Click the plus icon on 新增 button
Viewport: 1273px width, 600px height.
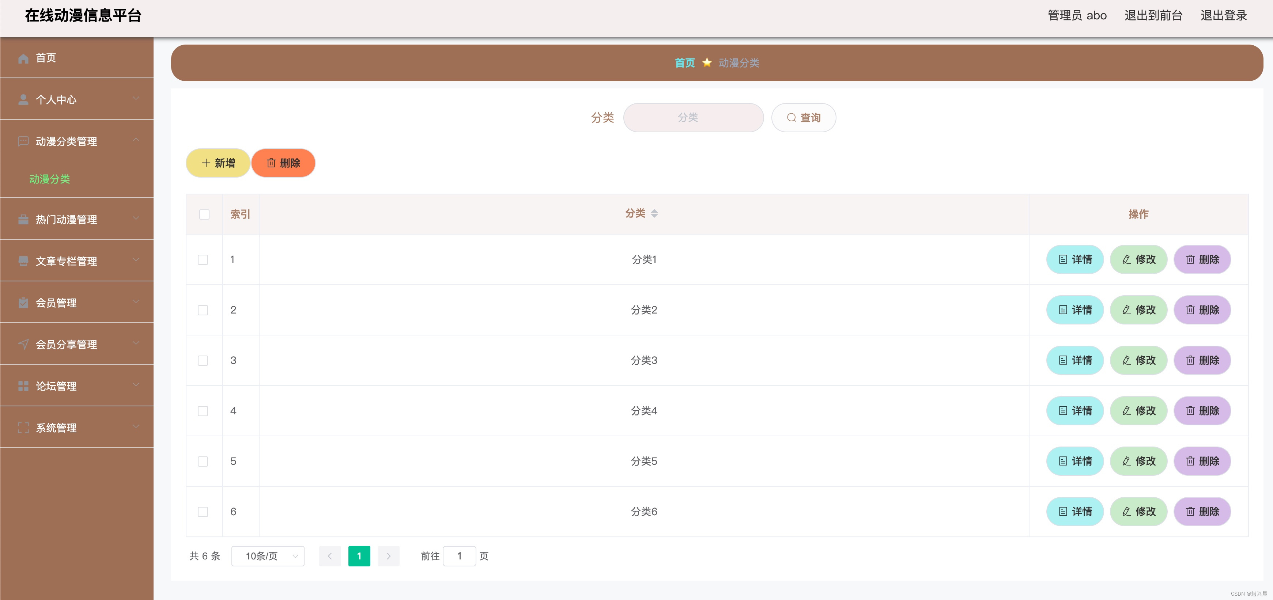tap(206, 163)
